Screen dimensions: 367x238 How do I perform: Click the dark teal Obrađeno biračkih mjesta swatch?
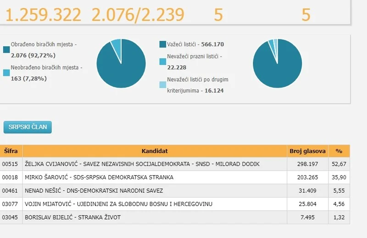point(6,50)
